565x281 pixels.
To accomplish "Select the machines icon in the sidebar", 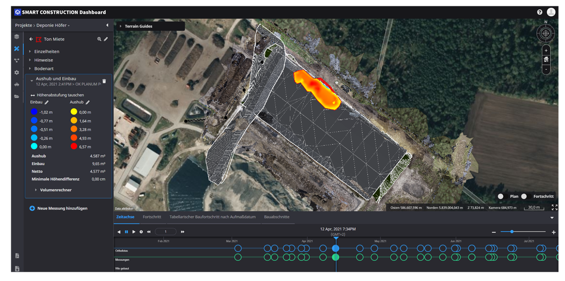I will (x=17, y=84).
